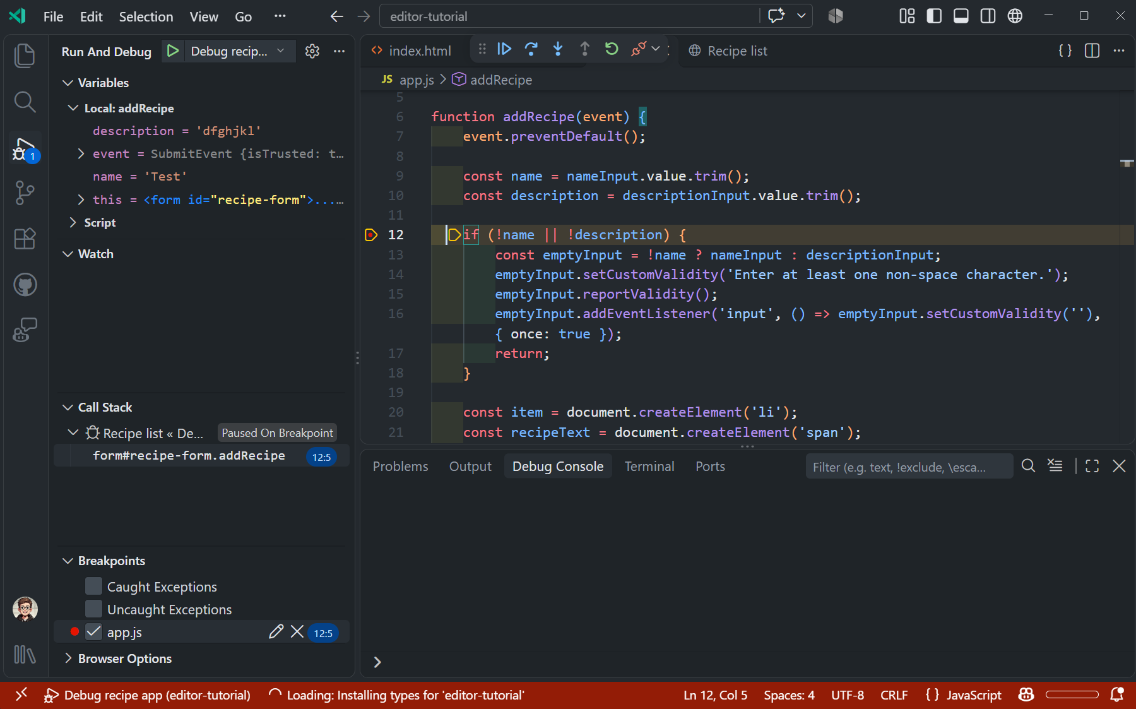Toggle breakpoint on line 12 gutter
Viewport: 1136px width, 709px height.
pos(371,235)
